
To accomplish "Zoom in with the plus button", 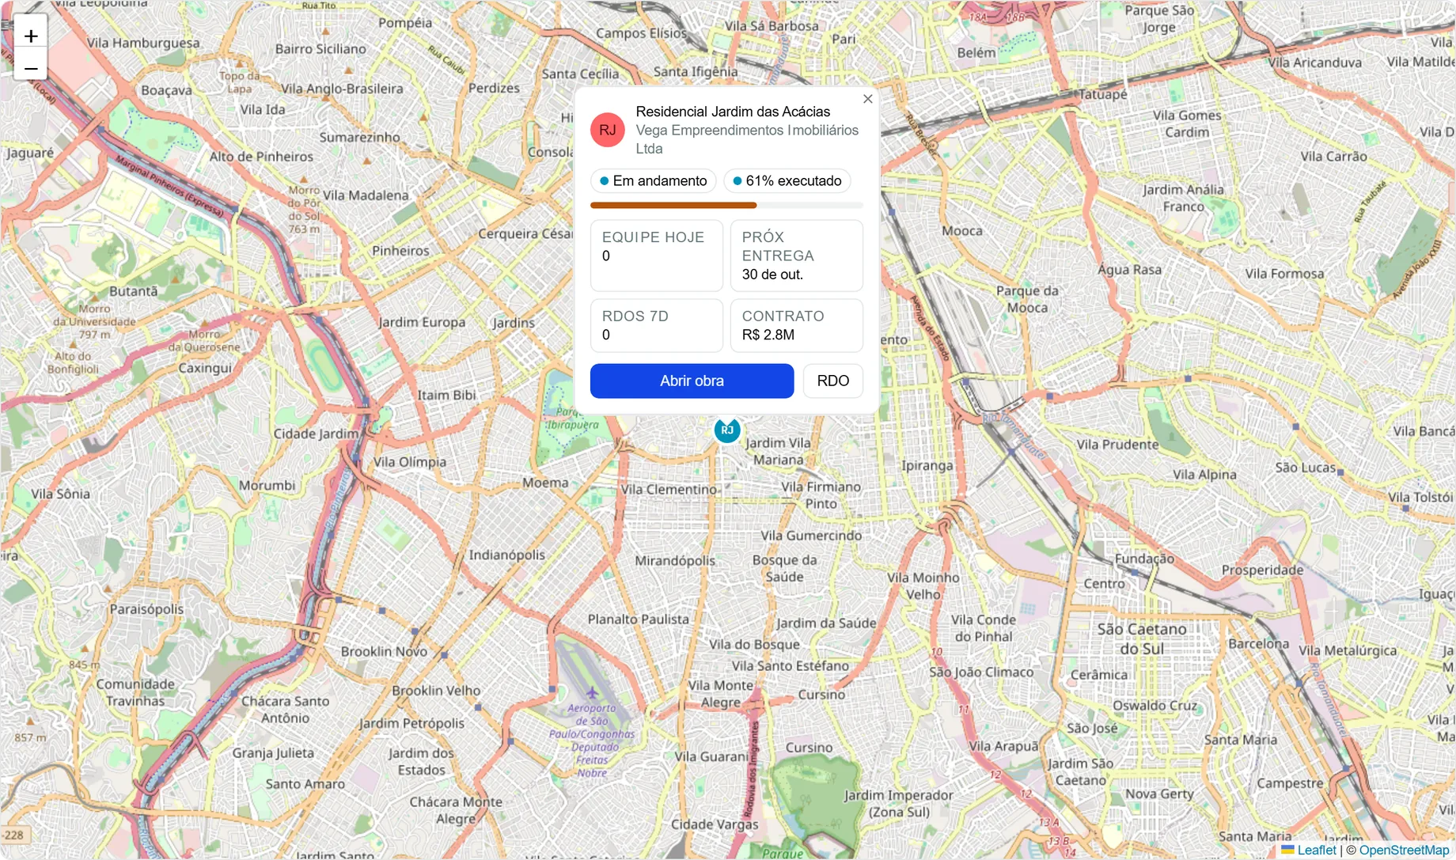I will [x=31, y=36].
